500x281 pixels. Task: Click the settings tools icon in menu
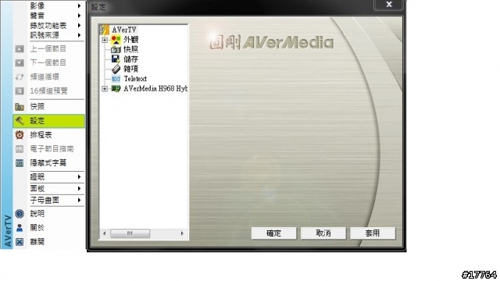20,121
